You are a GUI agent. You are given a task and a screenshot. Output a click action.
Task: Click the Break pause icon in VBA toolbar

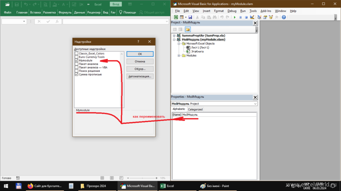pos(241,17)
